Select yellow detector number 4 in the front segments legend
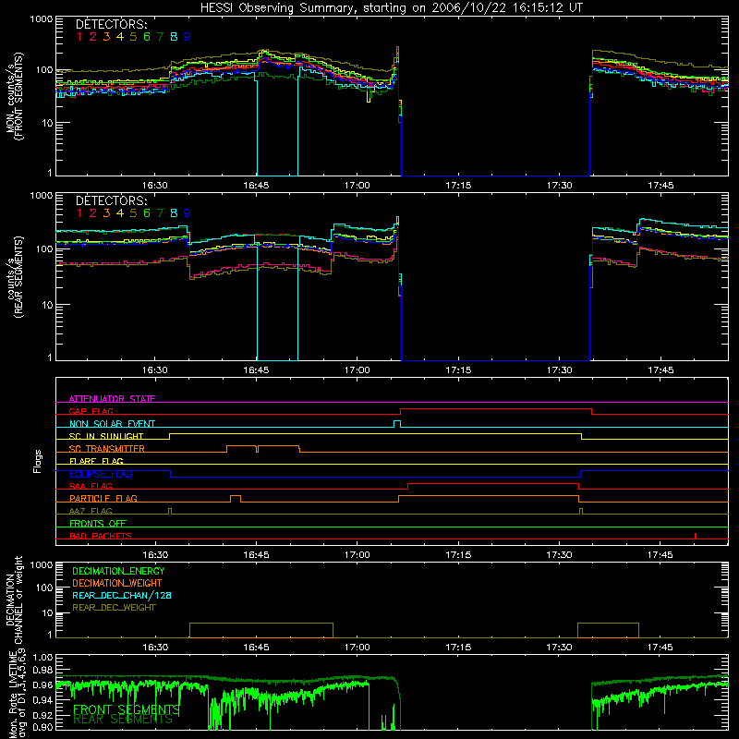The width and height of the screenshot is (739, 739). point(120,37)
